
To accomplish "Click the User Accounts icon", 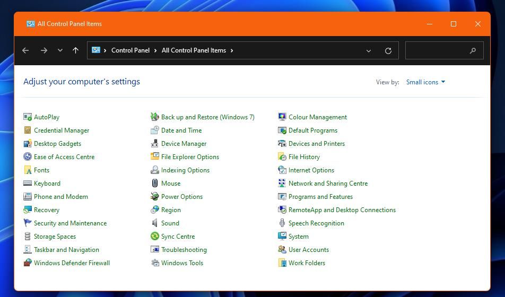I will click(x=282, y=249).
